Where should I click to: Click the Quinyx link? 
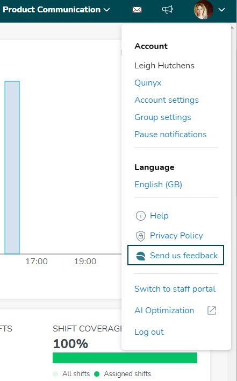coord(148,83)
